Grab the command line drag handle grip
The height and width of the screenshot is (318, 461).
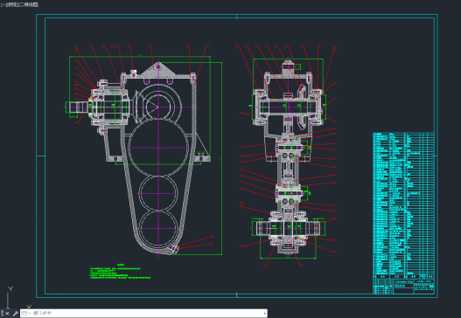click(x=2, y=314)
